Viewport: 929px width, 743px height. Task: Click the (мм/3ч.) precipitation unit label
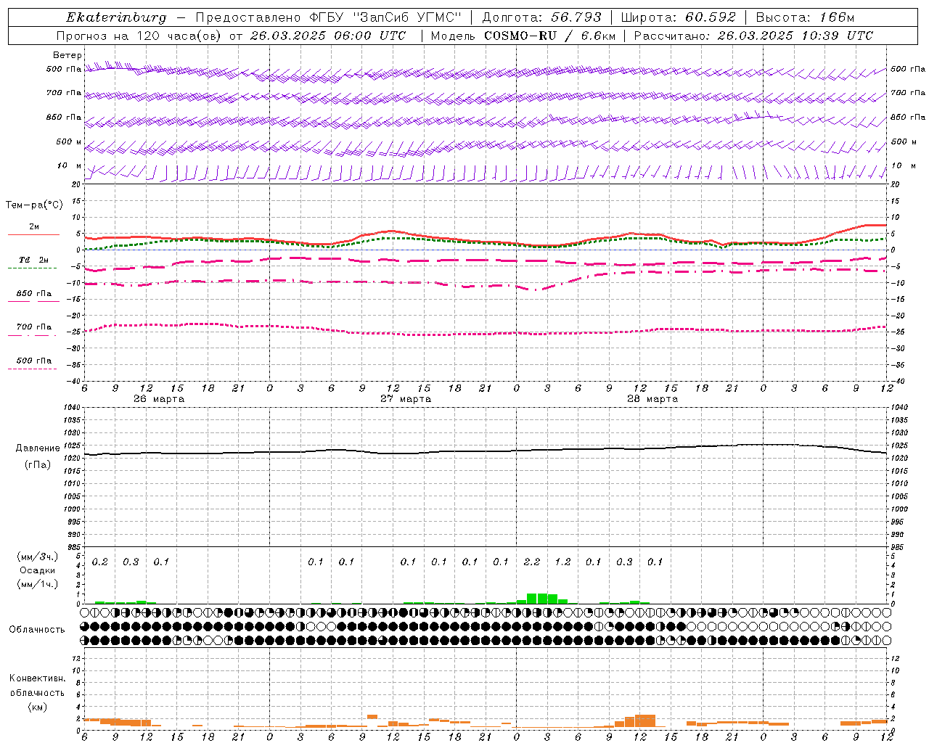coord(38,557)
